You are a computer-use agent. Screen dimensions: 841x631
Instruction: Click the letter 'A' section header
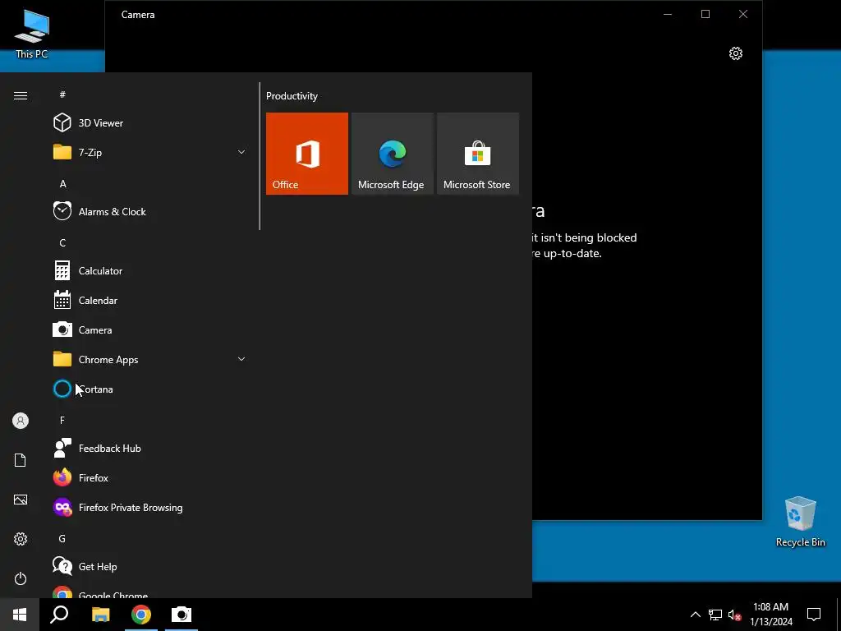coord(62,183)
